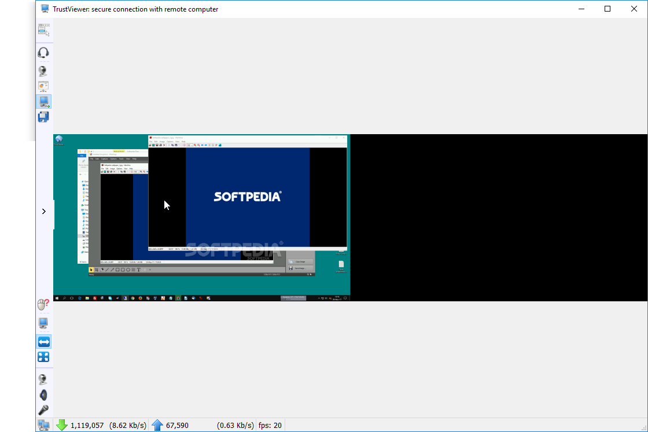Click the fullscreen four-arrows icon
Screen dimensions: 648x432
[x=43, y=357]
